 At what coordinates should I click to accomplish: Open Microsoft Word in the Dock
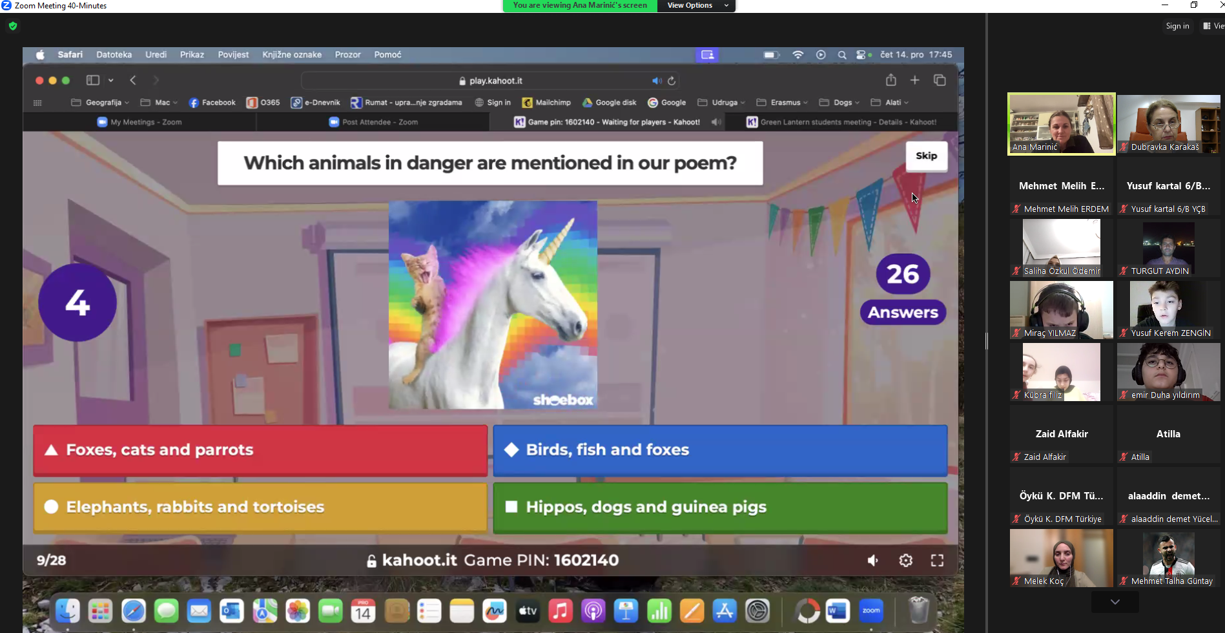[x=838, y=610]
